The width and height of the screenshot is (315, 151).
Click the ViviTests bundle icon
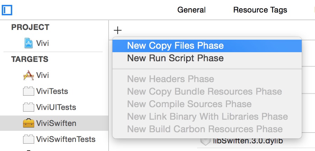tap(28, 92)
